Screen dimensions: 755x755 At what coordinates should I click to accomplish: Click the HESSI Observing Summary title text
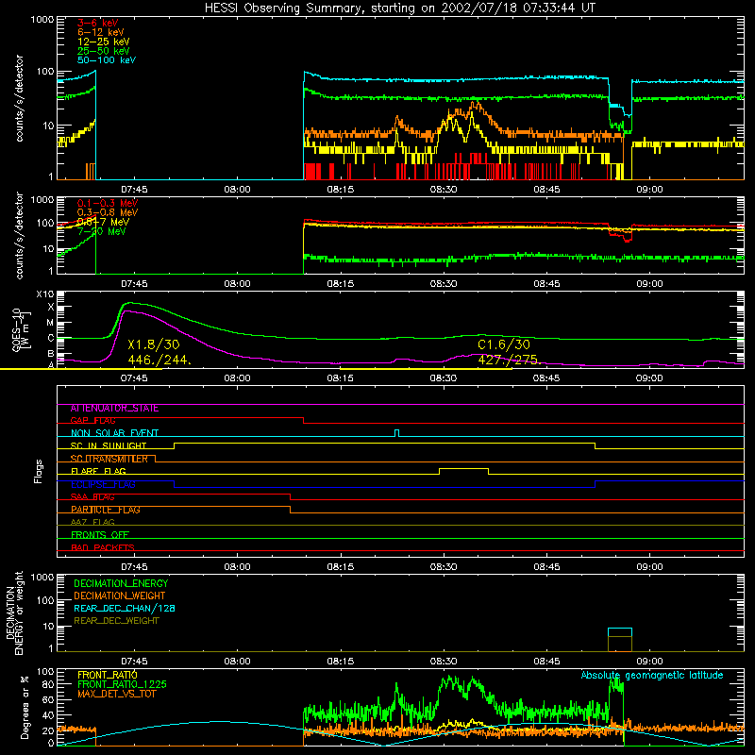(399, 8)
